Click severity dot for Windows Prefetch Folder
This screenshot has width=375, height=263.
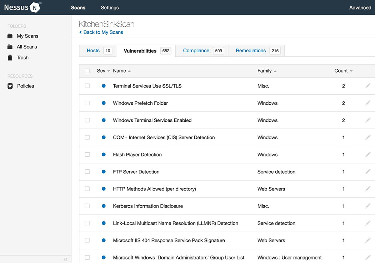104,103
